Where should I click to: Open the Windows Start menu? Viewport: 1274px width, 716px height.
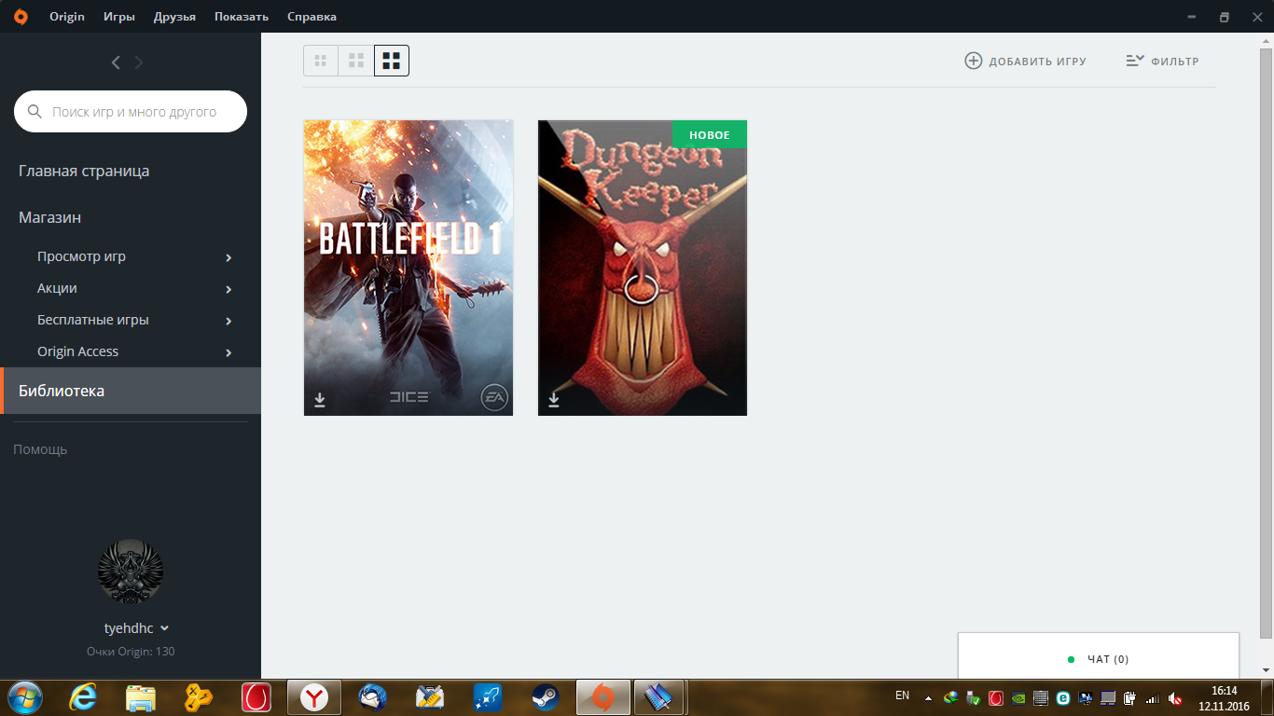coord(24,697)
